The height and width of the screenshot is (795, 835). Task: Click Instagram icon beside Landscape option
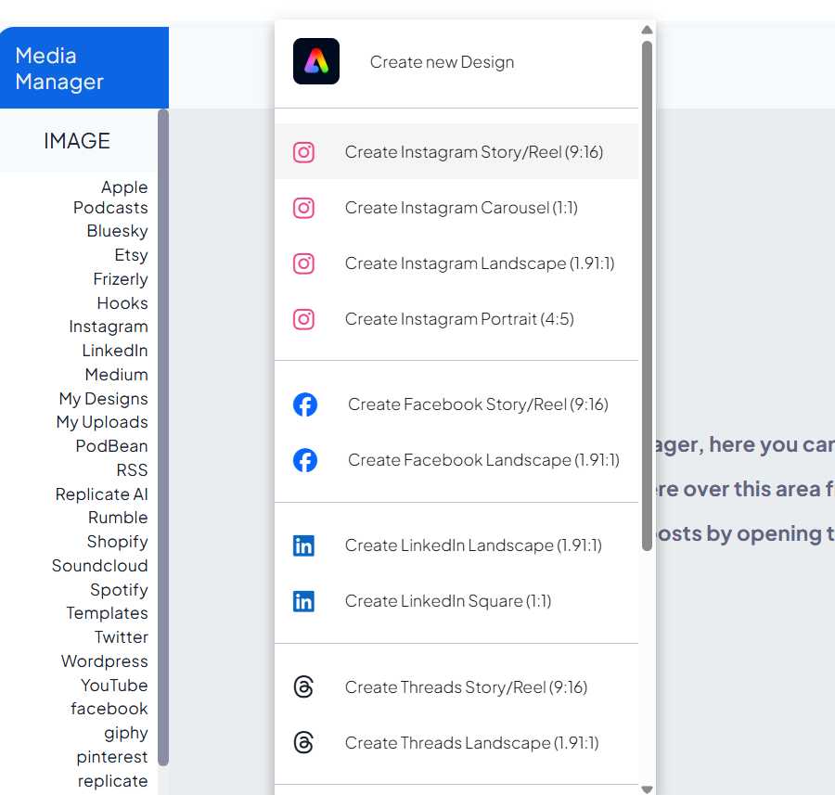pyautogui.click(x=303, y=263)
